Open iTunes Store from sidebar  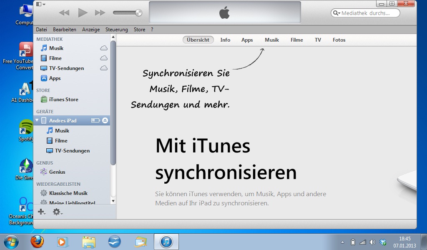tap(63, 100)
